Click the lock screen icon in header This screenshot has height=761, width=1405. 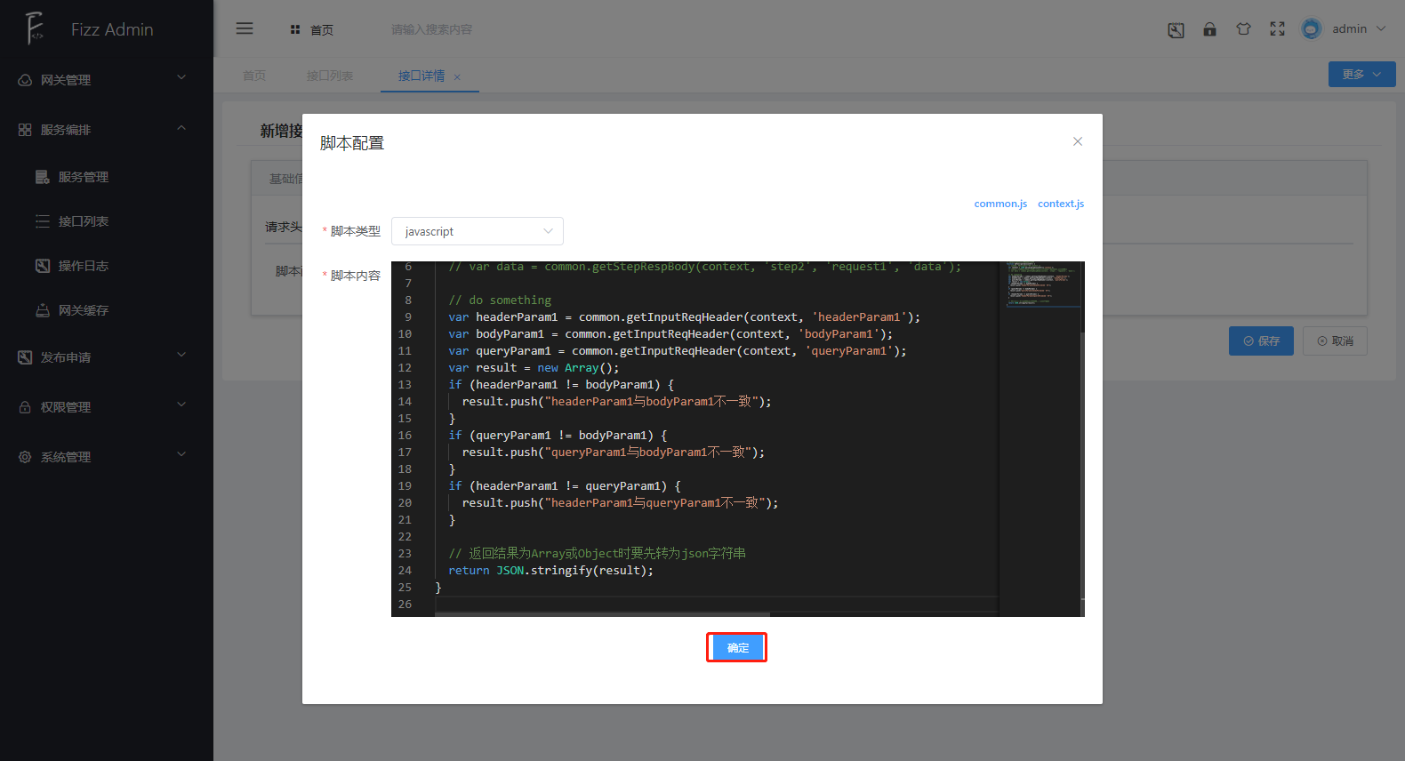1209,29
